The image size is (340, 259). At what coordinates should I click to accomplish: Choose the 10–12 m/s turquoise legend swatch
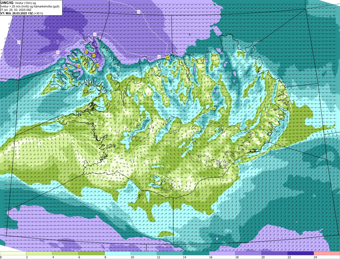144,253
